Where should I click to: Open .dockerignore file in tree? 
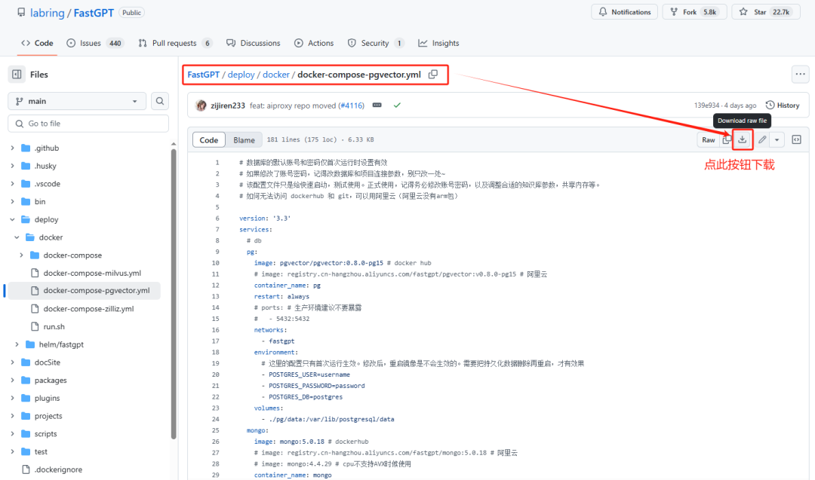[x=58, y=469]
